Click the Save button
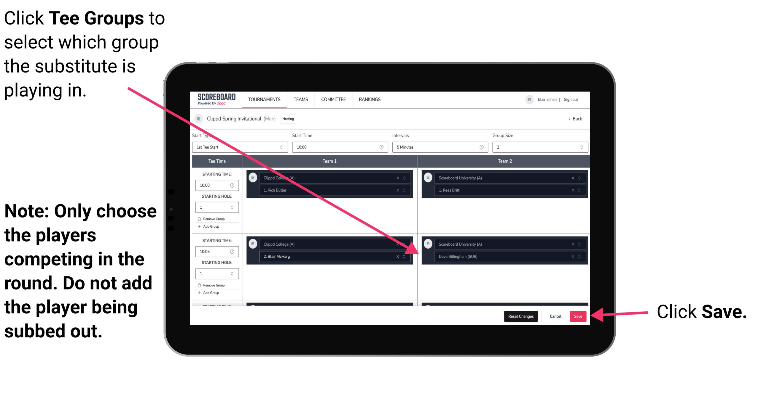 pos(578,316)
